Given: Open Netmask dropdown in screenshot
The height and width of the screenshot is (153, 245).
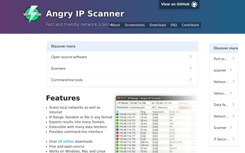Looking at the screenshot, I should pos(167,107).
